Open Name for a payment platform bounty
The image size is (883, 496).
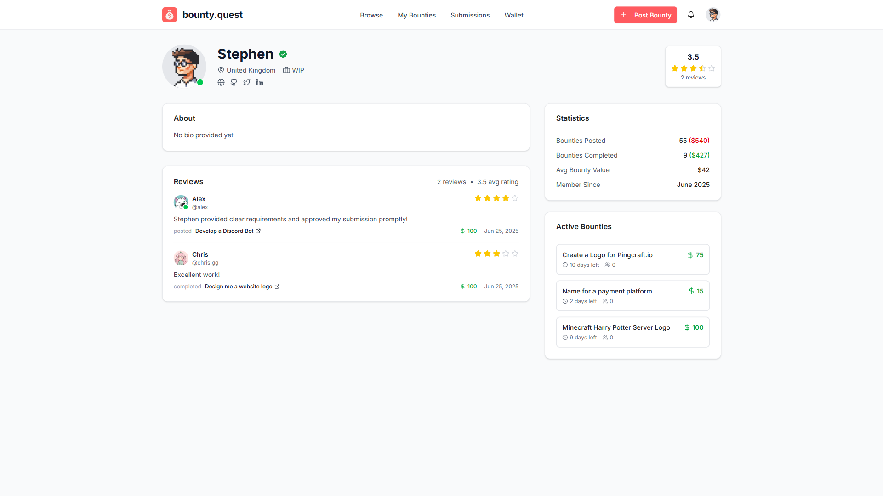tap(607, 291)
